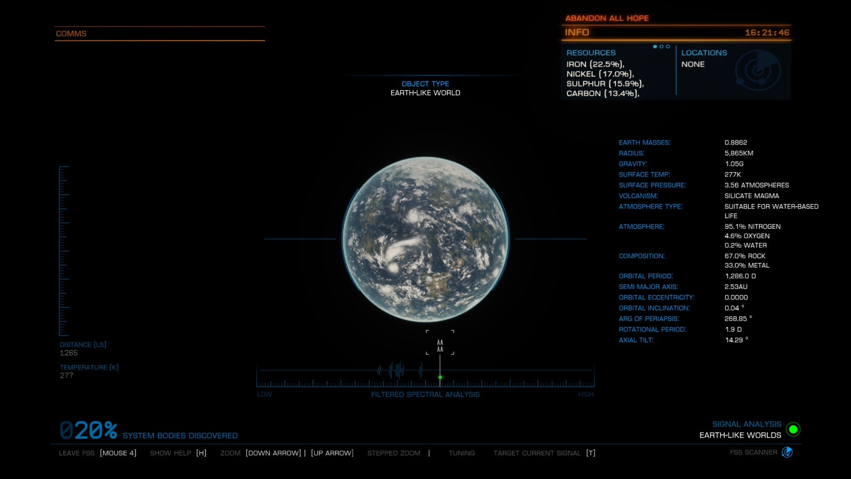Click the '95.1% NITROGEN' atmosphere entry
851x479 pixels.
pyautogui.click(x=753, y=226)
